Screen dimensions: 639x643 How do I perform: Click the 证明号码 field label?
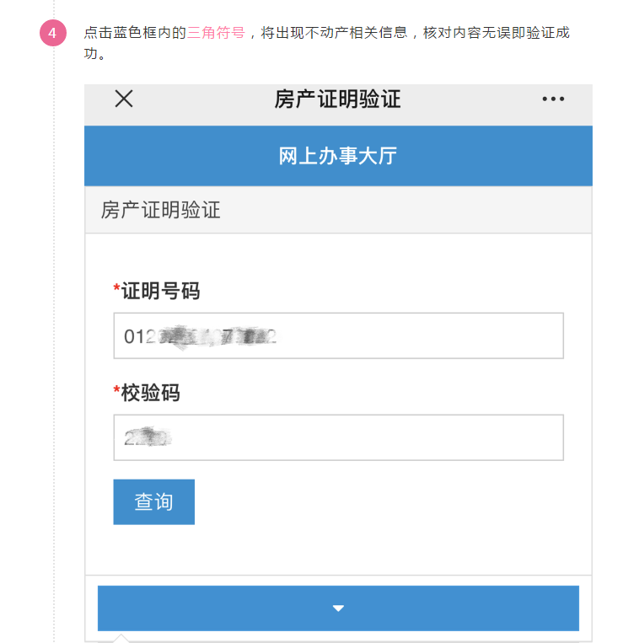(160, 291)
